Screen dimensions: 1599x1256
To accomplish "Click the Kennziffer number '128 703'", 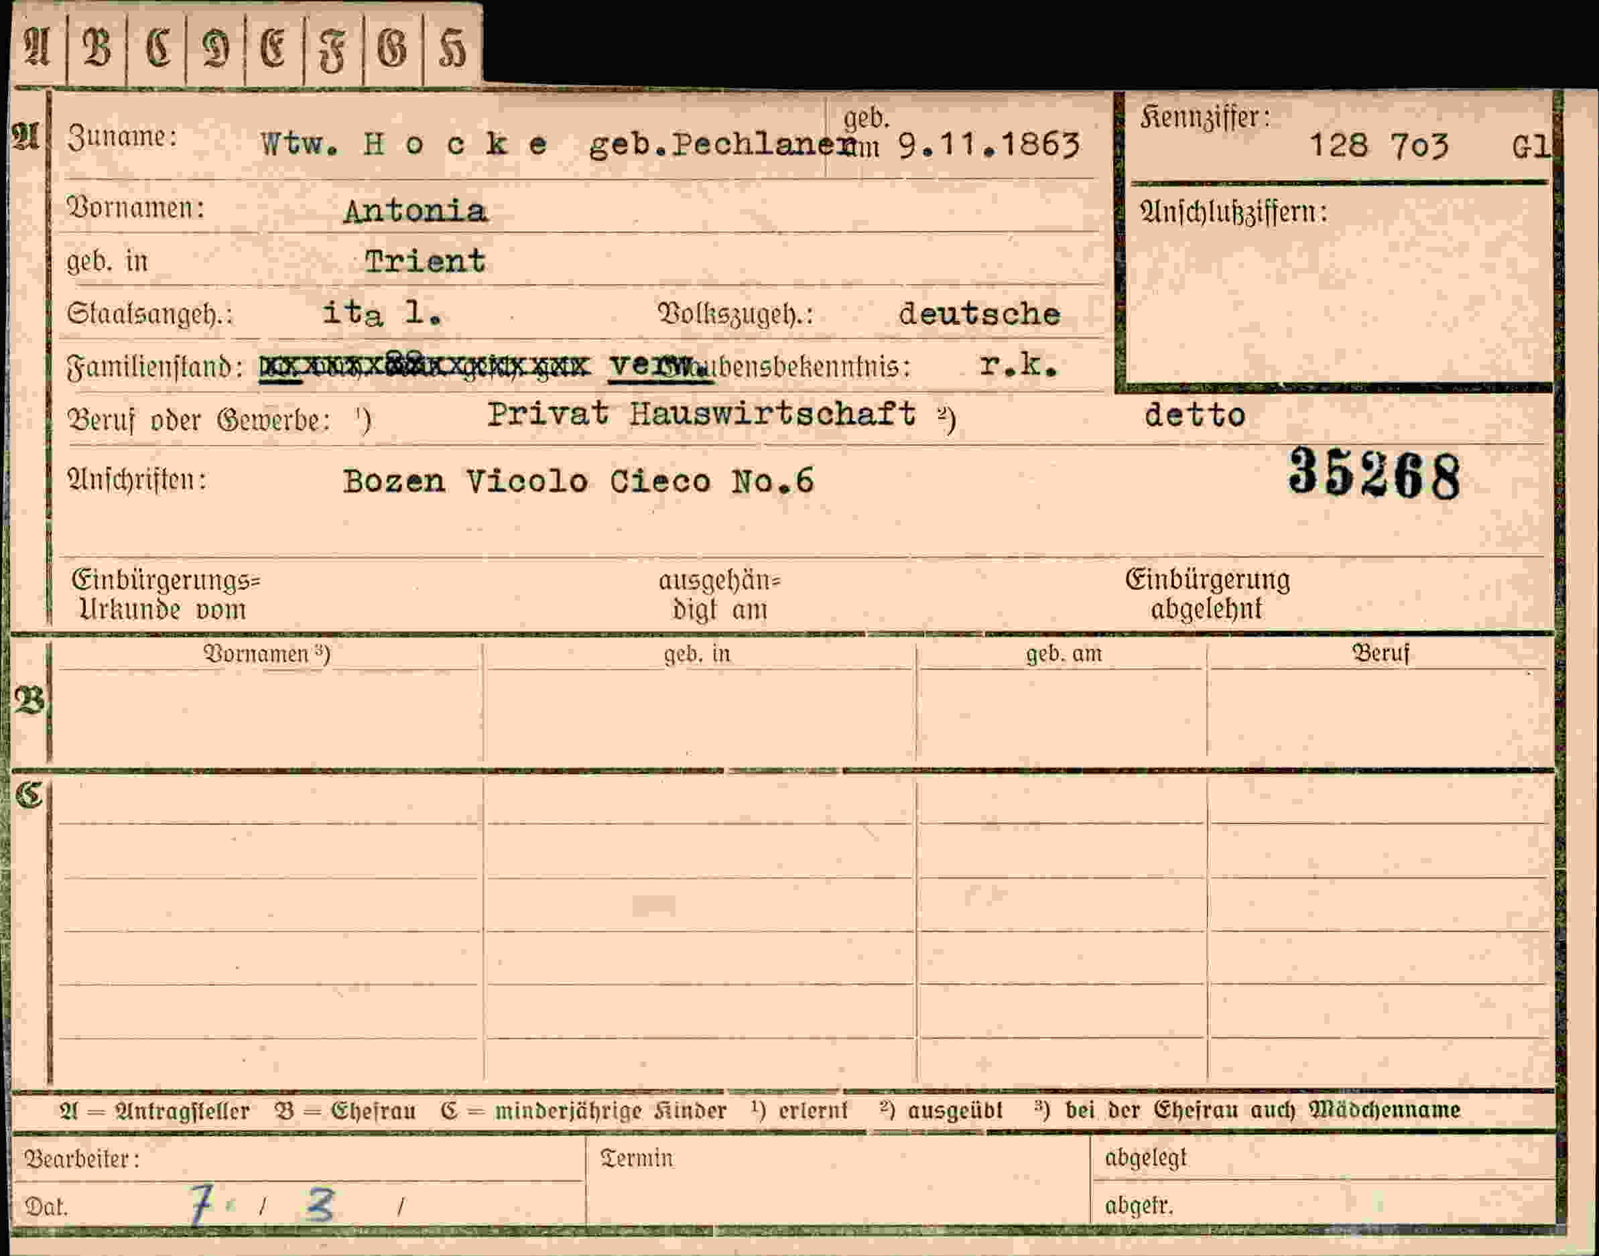I will 1379,145.
